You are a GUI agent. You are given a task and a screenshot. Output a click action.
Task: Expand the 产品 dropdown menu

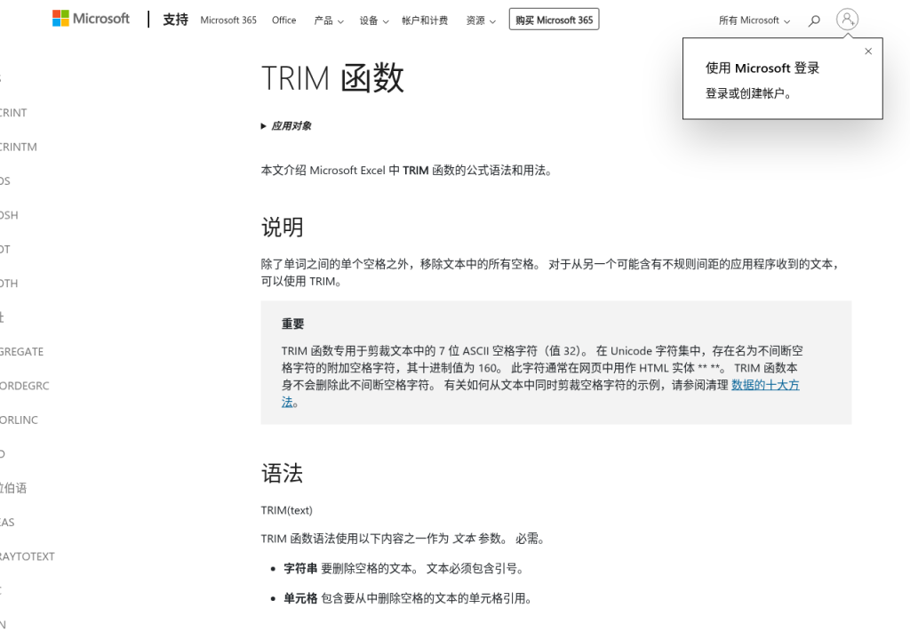point(329,20)
